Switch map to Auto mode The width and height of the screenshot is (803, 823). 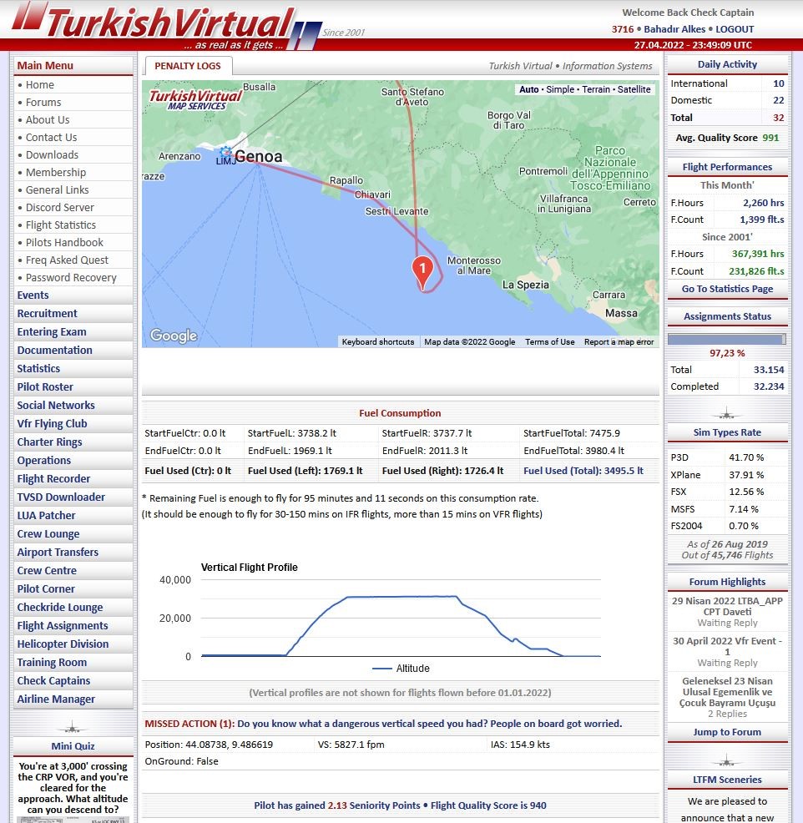coord(529,89)
